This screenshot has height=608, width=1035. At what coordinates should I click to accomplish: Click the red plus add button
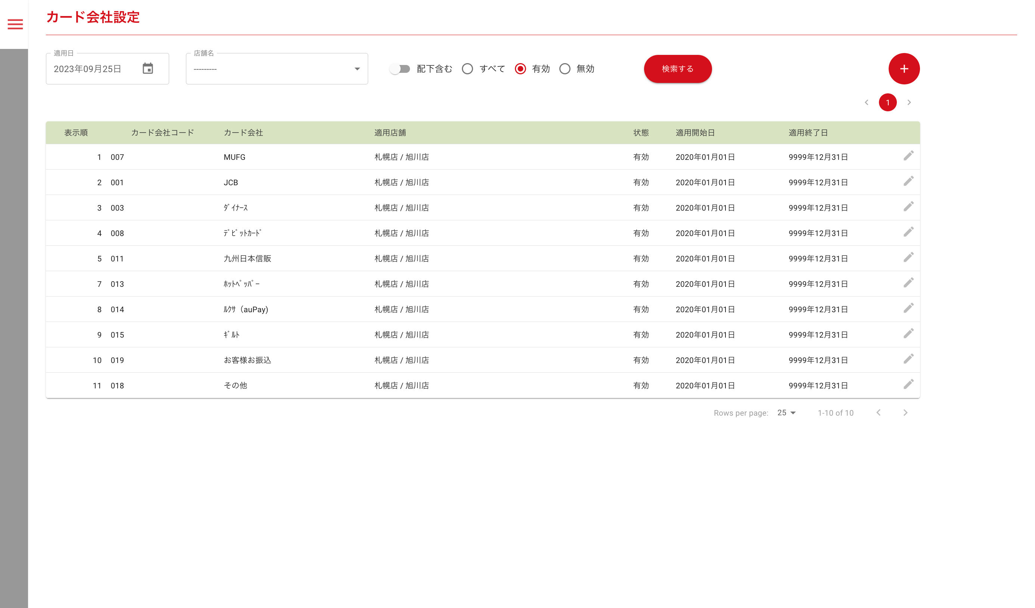[x=904, y=69]
